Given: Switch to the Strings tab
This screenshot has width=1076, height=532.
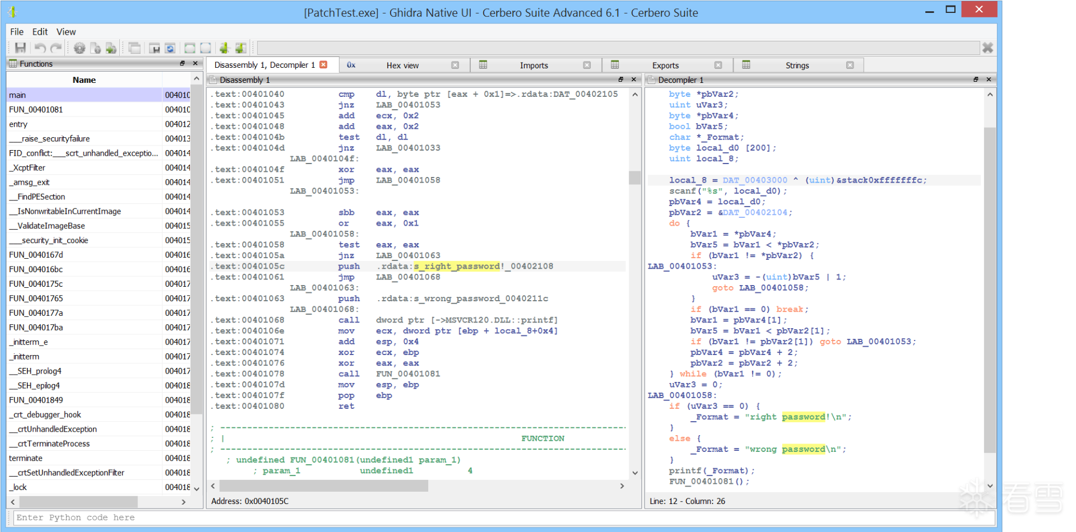Looking at the screenshot, I should pyautogui.click(x=797, y=66).
